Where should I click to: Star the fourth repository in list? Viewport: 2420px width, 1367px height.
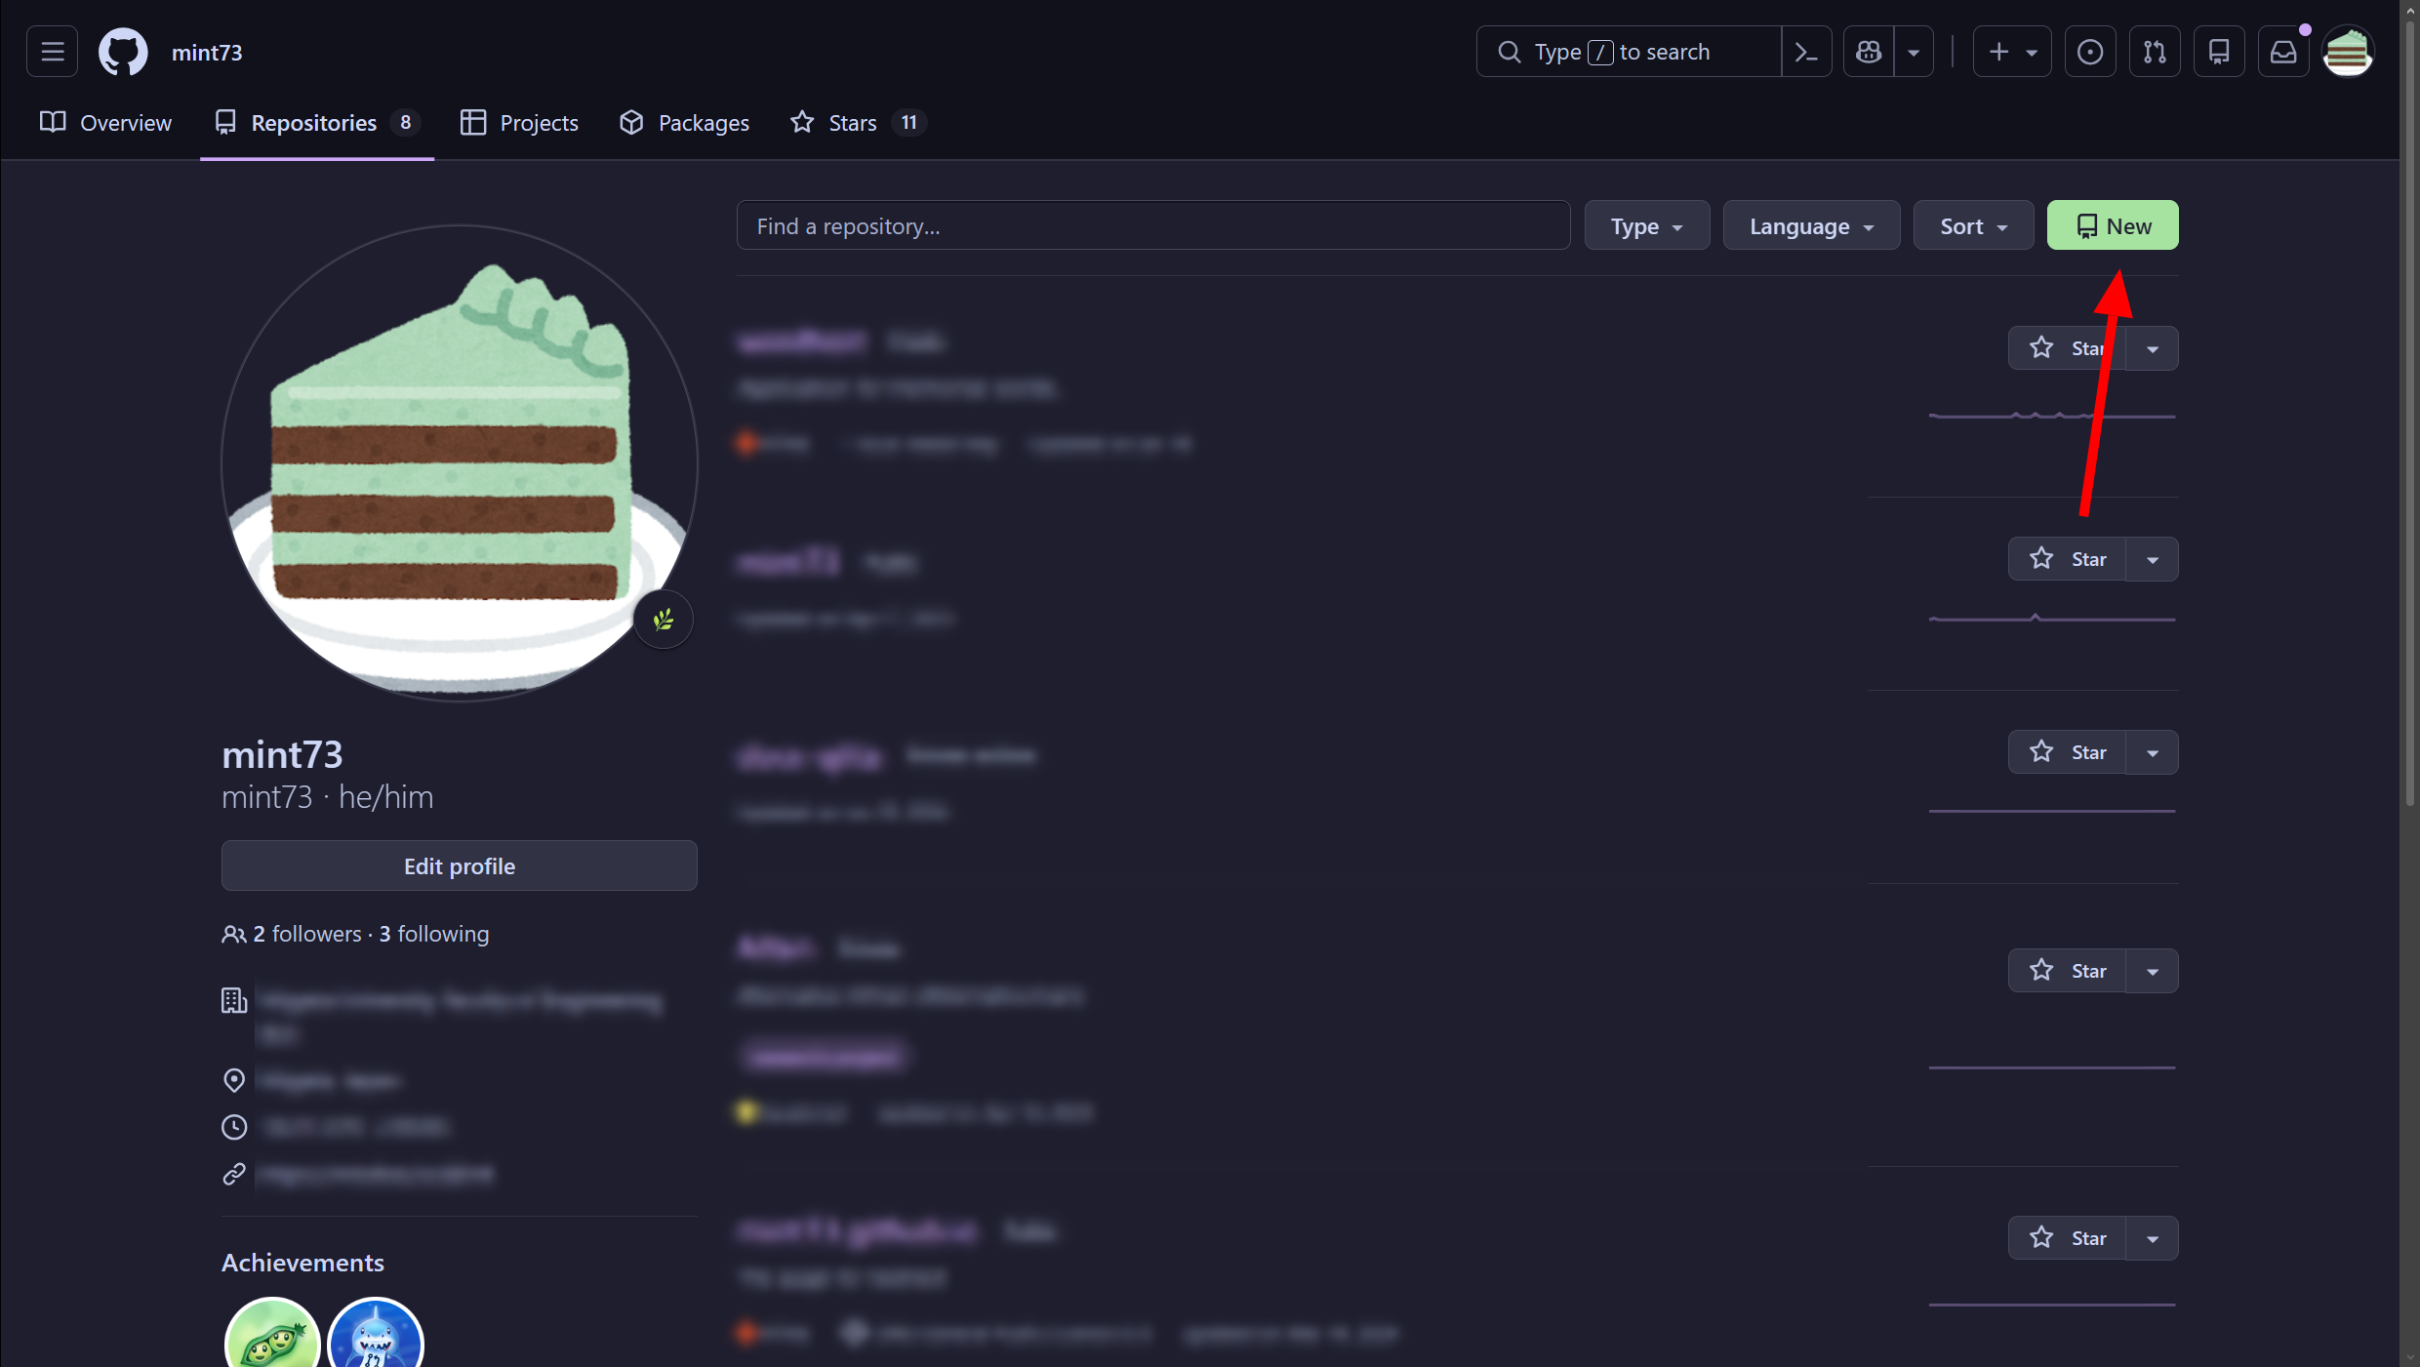(2067, 971)
